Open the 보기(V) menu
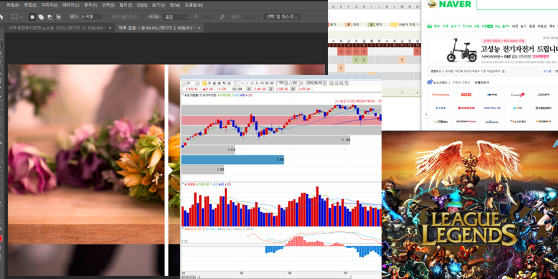 tap(158, 6)
